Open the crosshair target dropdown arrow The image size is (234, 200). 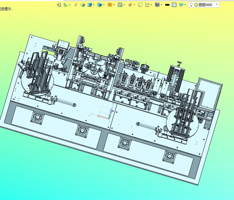point(134,5)
